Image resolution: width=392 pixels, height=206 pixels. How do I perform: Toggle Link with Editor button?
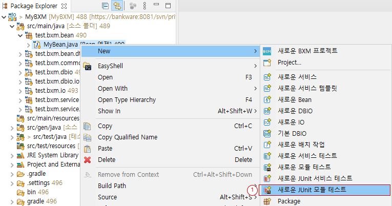(x=117, y=6)
